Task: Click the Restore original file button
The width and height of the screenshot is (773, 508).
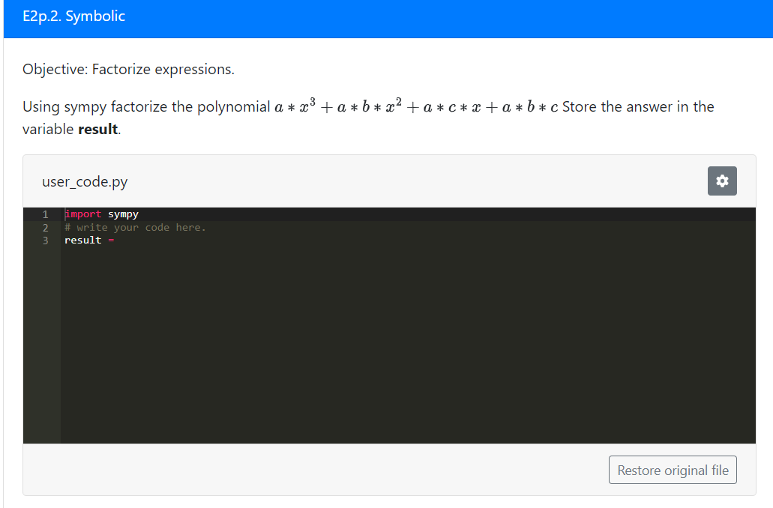Action: click(x=672, y=469)
